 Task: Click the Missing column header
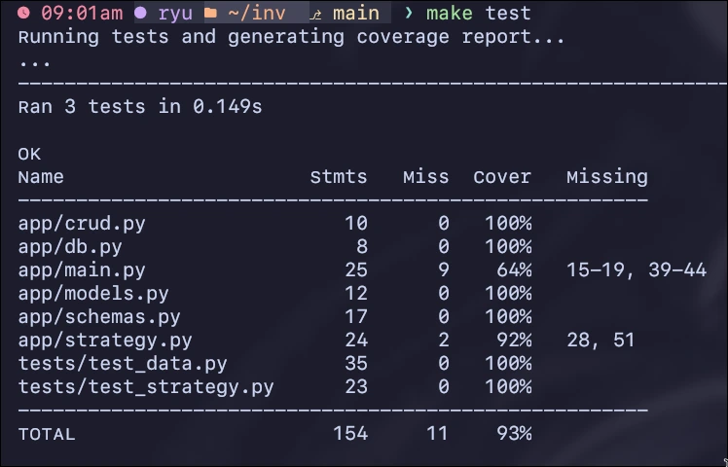point(606,177)
